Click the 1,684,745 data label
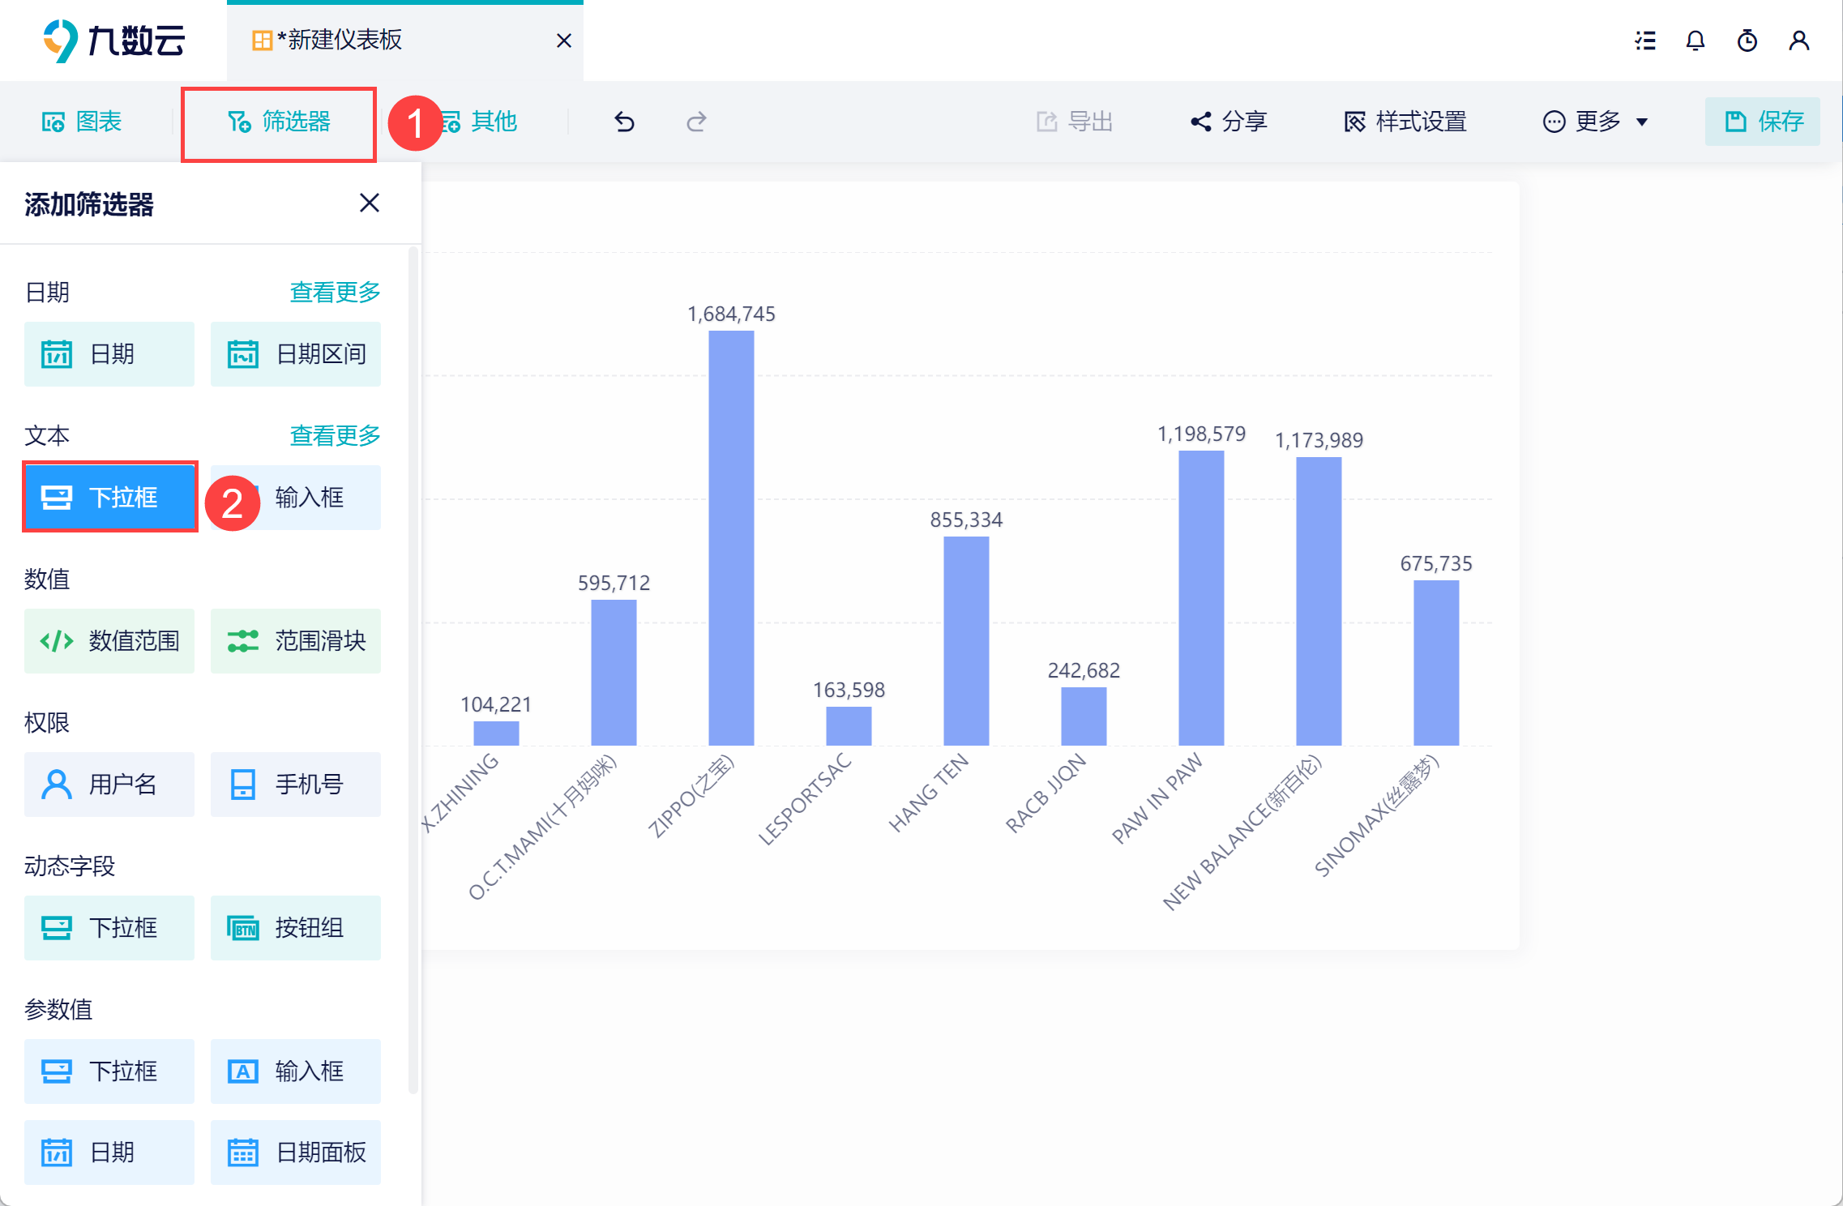Image resolution: width=1843 pixels, height=1206 pixels. pyautogui.click(x=731, y=314)
